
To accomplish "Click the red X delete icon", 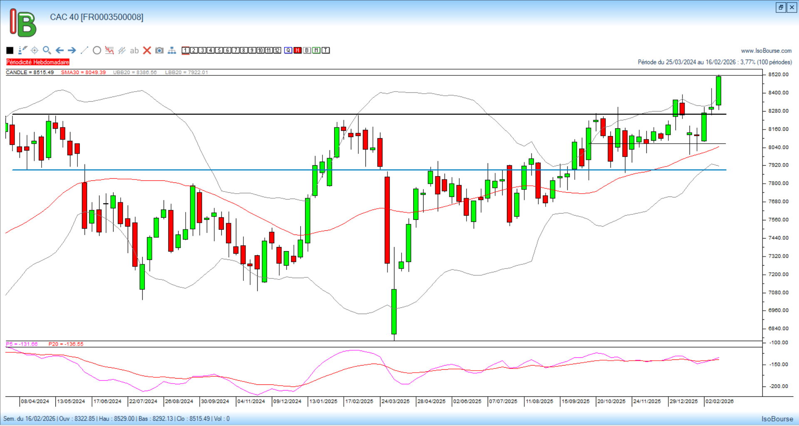I will (x=147, y=50).
